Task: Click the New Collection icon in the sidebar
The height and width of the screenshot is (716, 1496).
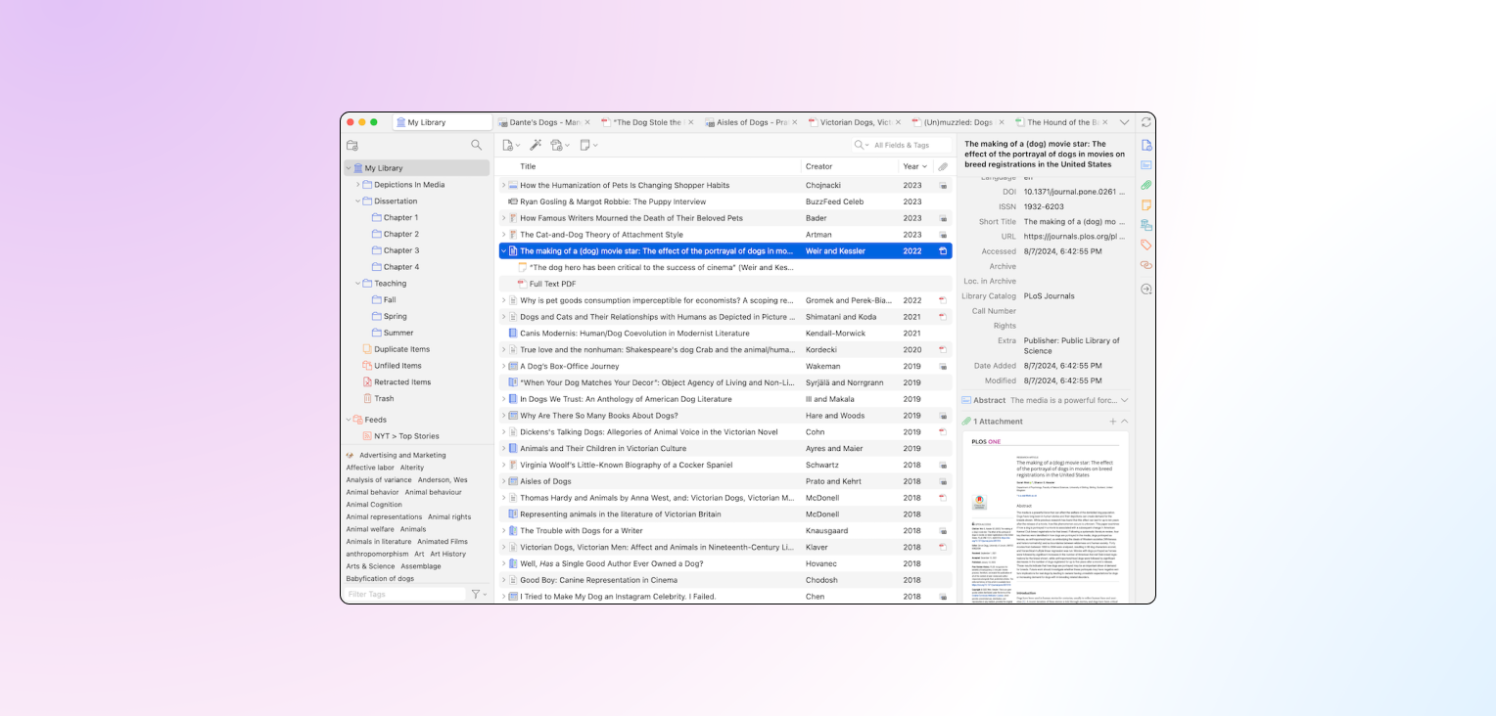Action: point(352,145)
